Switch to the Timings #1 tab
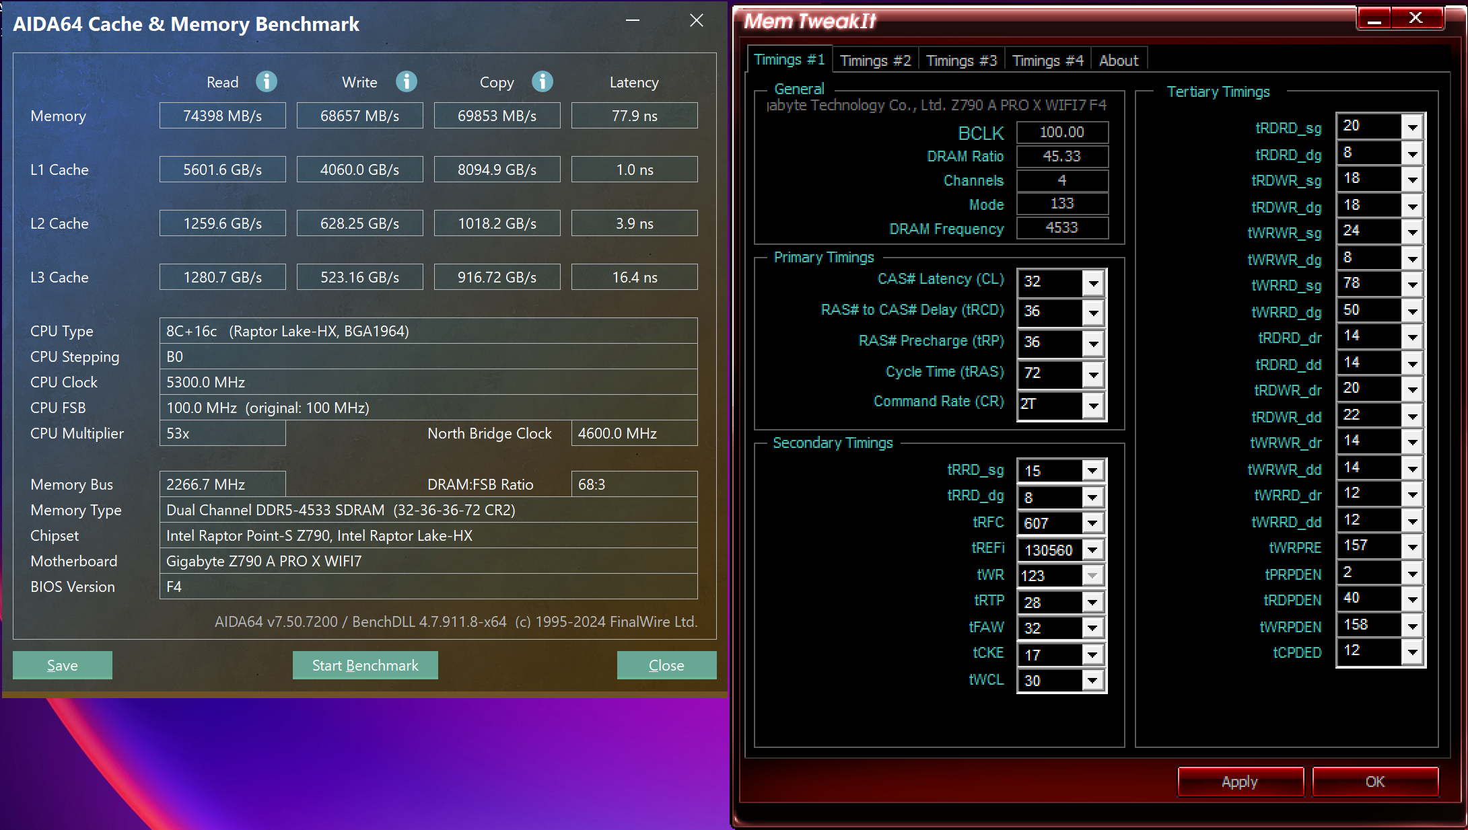Screen dimensions: 1468x830 coord(789,60)
